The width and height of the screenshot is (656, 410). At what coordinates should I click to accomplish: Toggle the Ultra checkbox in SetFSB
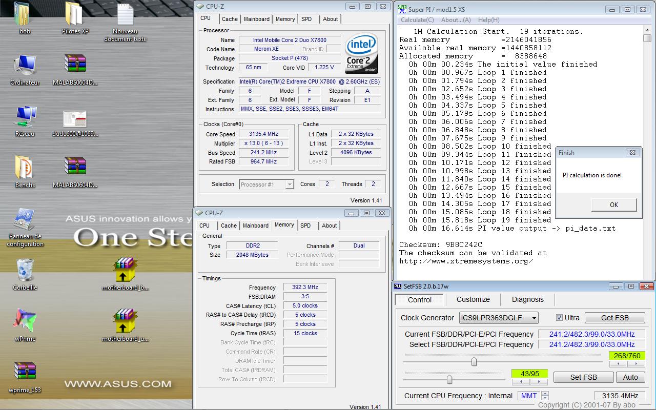coord(559,318)
